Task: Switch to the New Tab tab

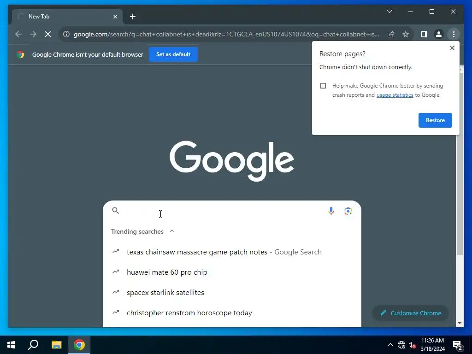Action: [x=67, y=17]
